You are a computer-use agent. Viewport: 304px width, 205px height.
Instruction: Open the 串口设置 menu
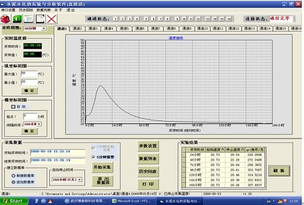8,10
